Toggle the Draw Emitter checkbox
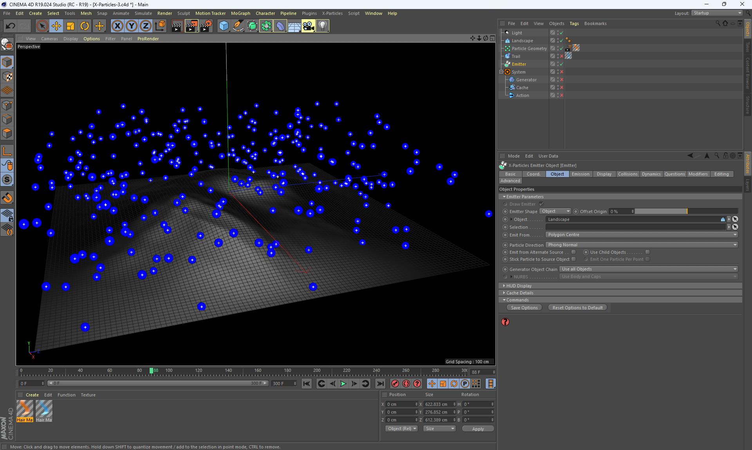The width and height of the screenshot is (752, 450). pyautogui.click(x=541, y=204)
